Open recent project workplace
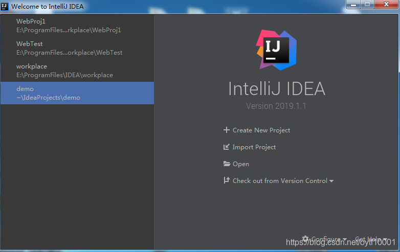Screen dimensions: 400x252 [77, 71]
